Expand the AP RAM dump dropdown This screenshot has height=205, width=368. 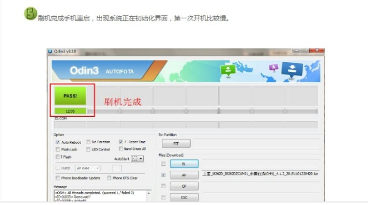[x=87, y=168]
